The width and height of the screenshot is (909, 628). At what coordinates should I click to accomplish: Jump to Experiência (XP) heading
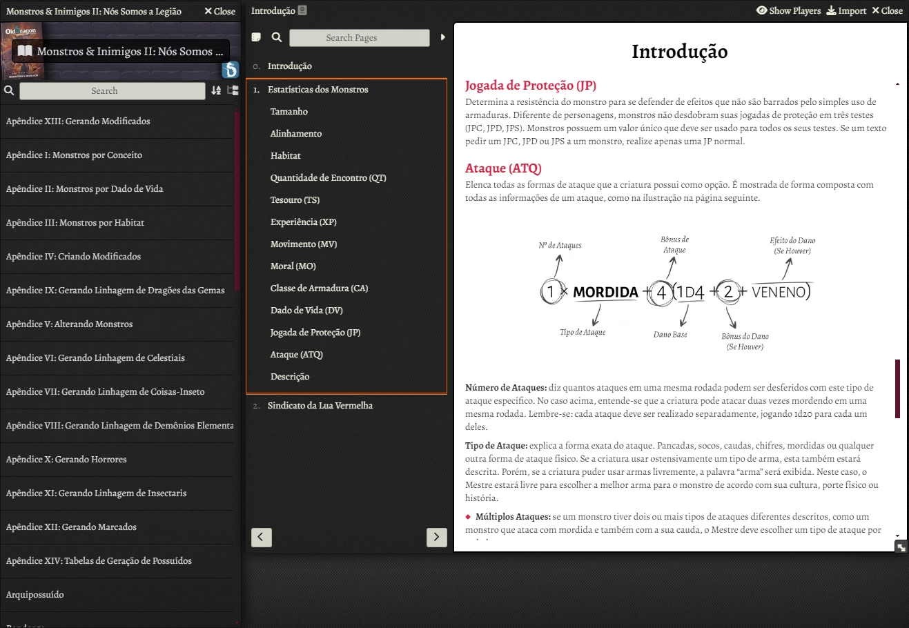(304, 222)
